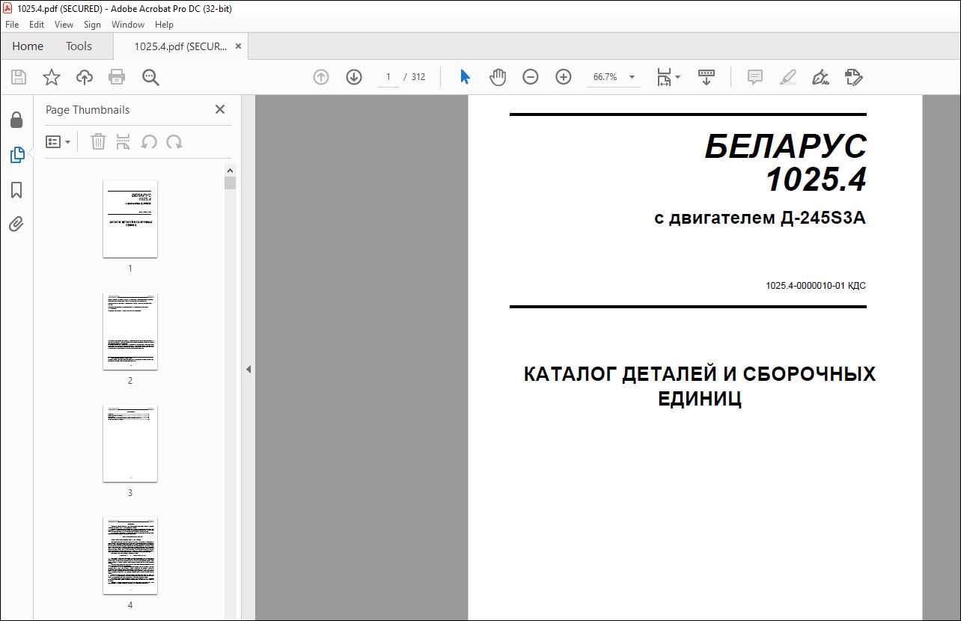The width and height of the screenshot is (961, 621).
Task: Select the highlight text pen tool
Action: coord(788,77)
